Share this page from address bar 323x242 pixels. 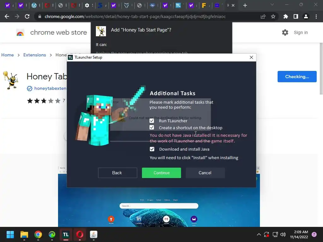click(263, 16)
